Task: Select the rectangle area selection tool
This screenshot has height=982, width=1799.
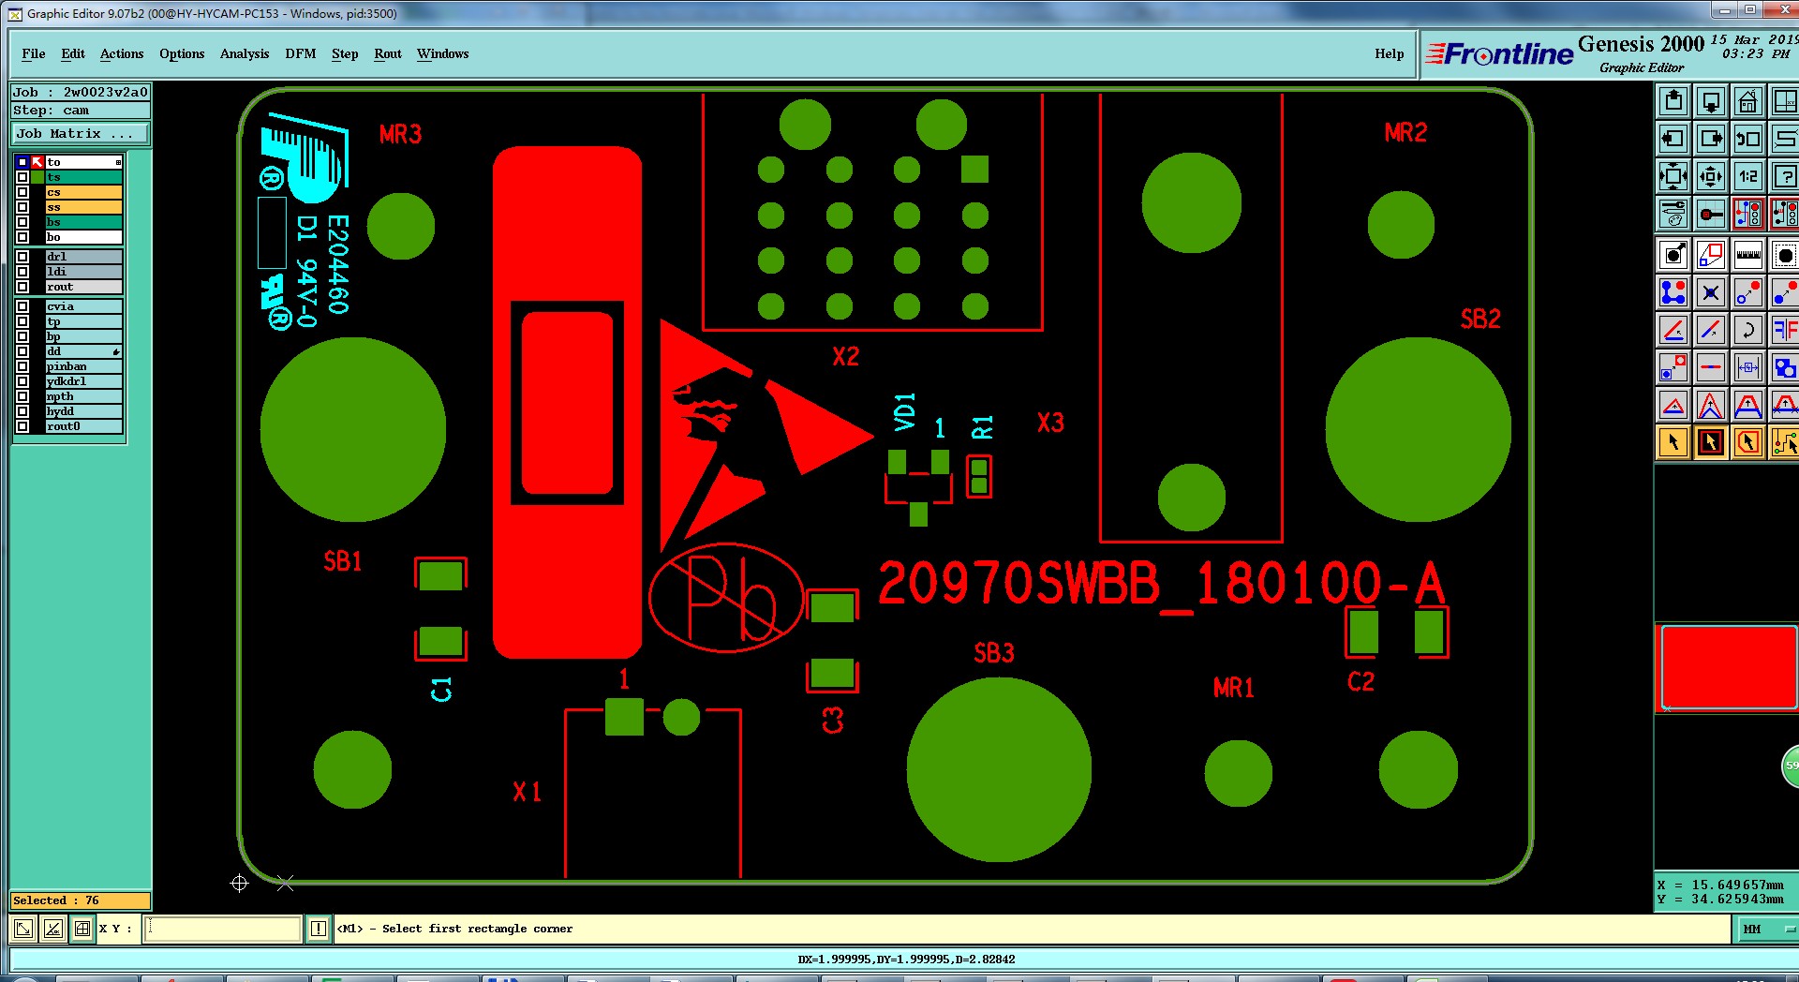Action: [x=1711, y=442]
